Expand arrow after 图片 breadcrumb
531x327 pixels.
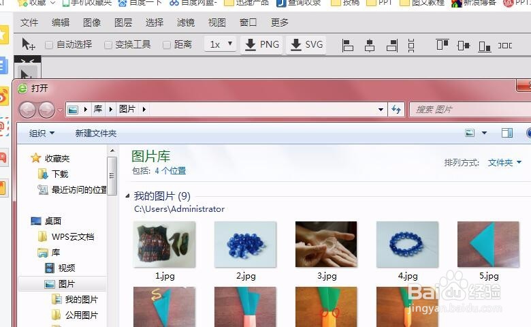click(x=144, y=110)
